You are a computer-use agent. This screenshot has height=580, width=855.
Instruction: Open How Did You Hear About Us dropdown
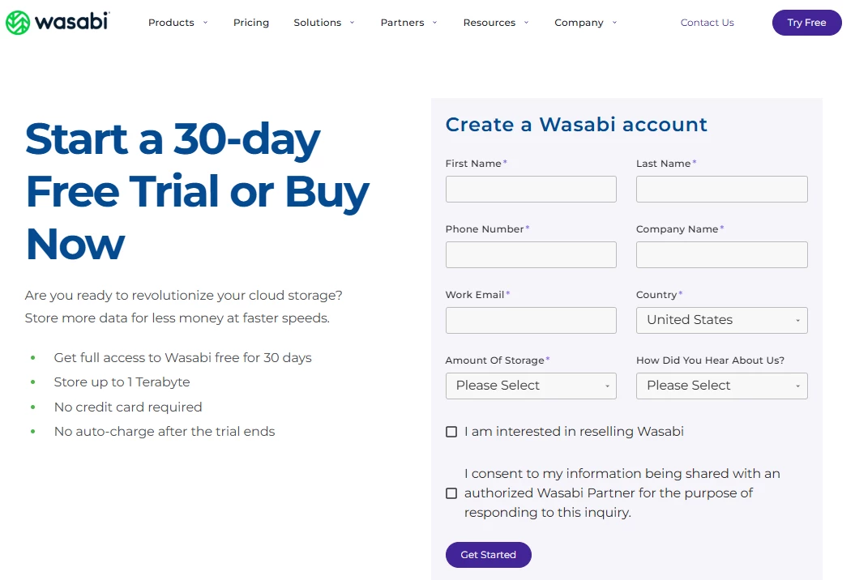click(x=721, y=386)
